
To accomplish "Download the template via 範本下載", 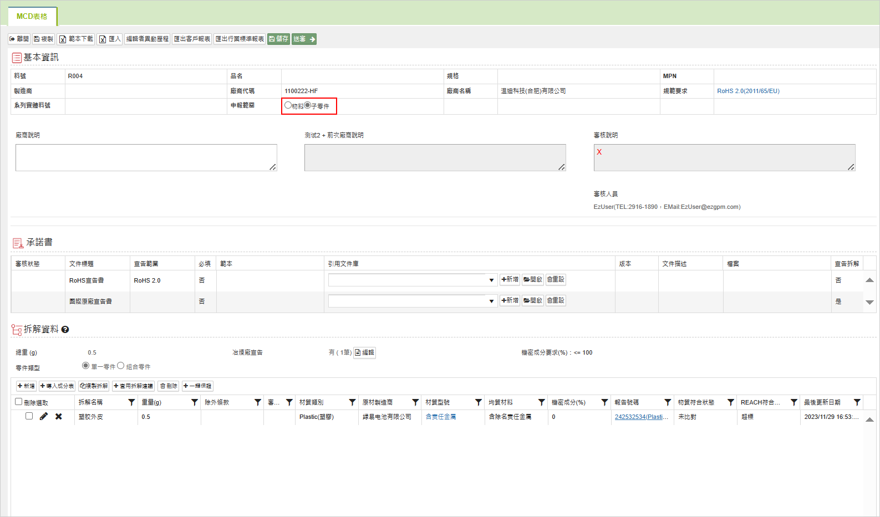I will coord(76,39).
